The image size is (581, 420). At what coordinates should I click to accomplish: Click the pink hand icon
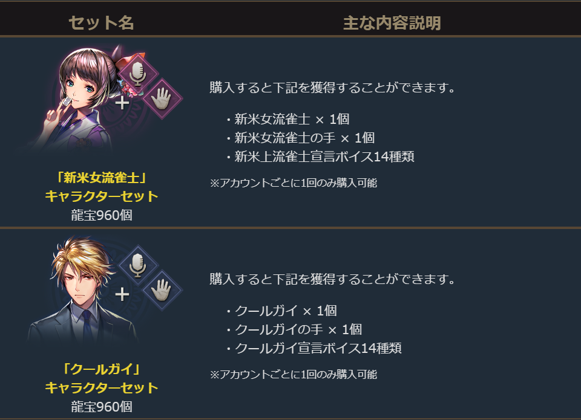pos(162,99)
